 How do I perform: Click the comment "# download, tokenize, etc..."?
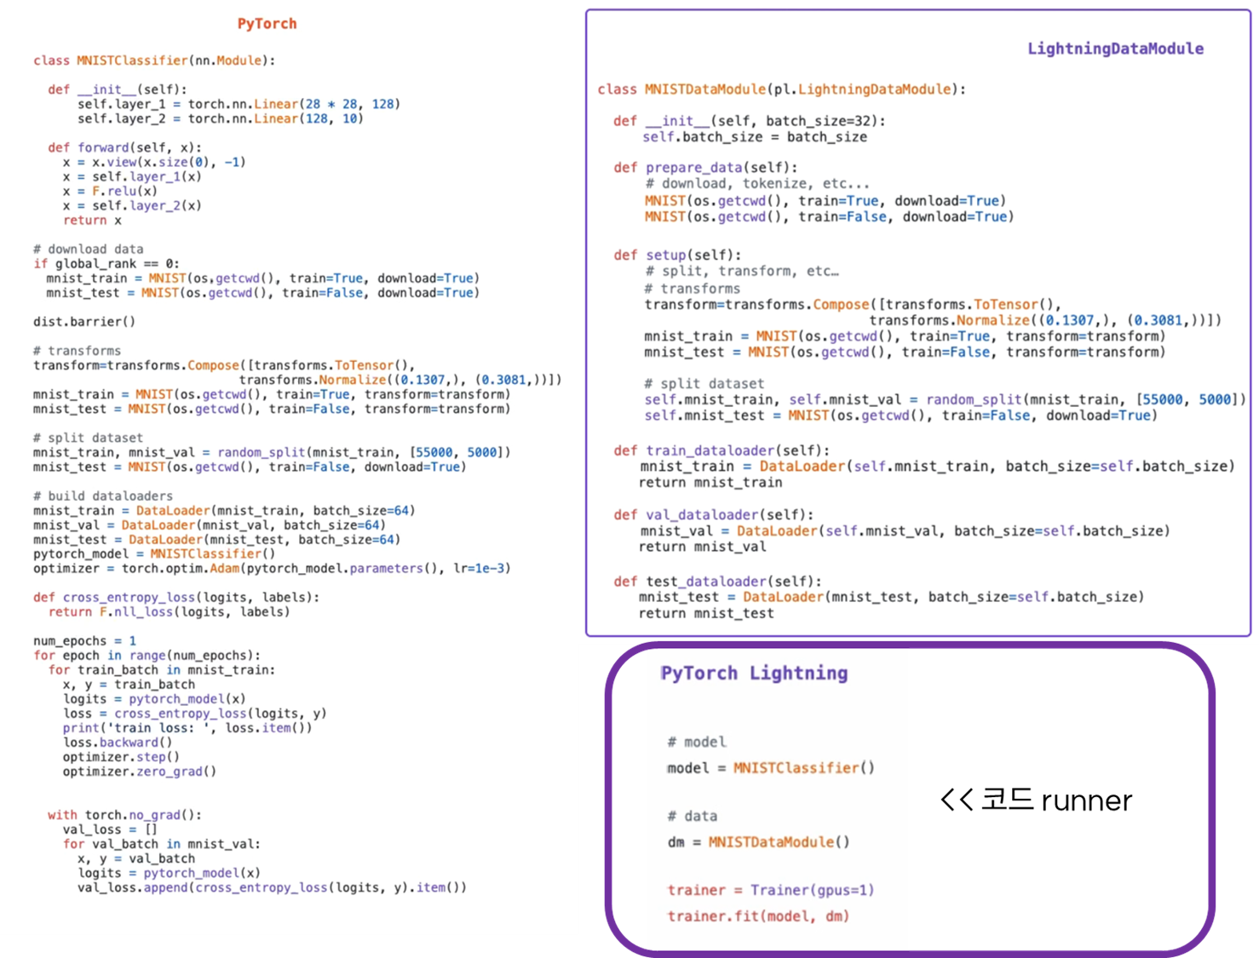[x=757, y=184]
